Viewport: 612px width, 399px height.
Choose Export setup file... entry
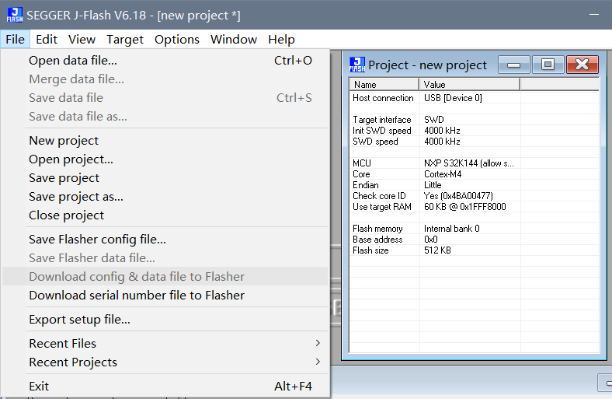pos(165,320)
